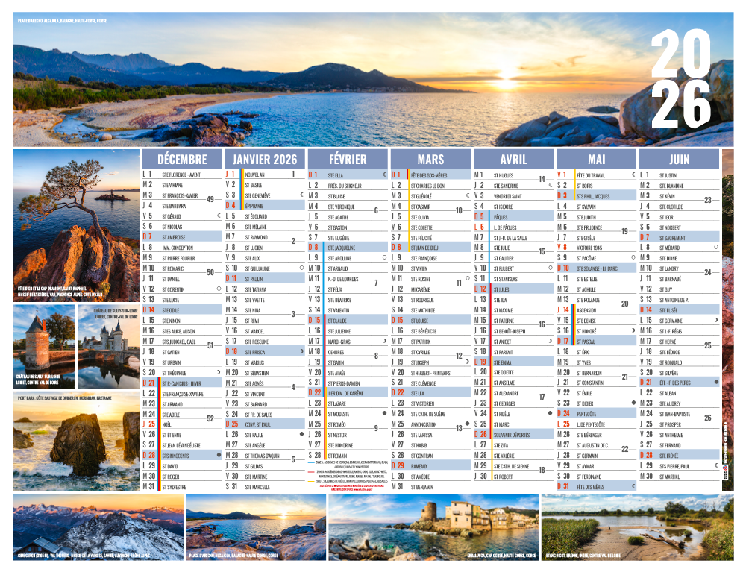Click the dark moon icon on 24 April
Viewport: 746px width, 572px height.
pyautogui.click(x=550, y=413)
